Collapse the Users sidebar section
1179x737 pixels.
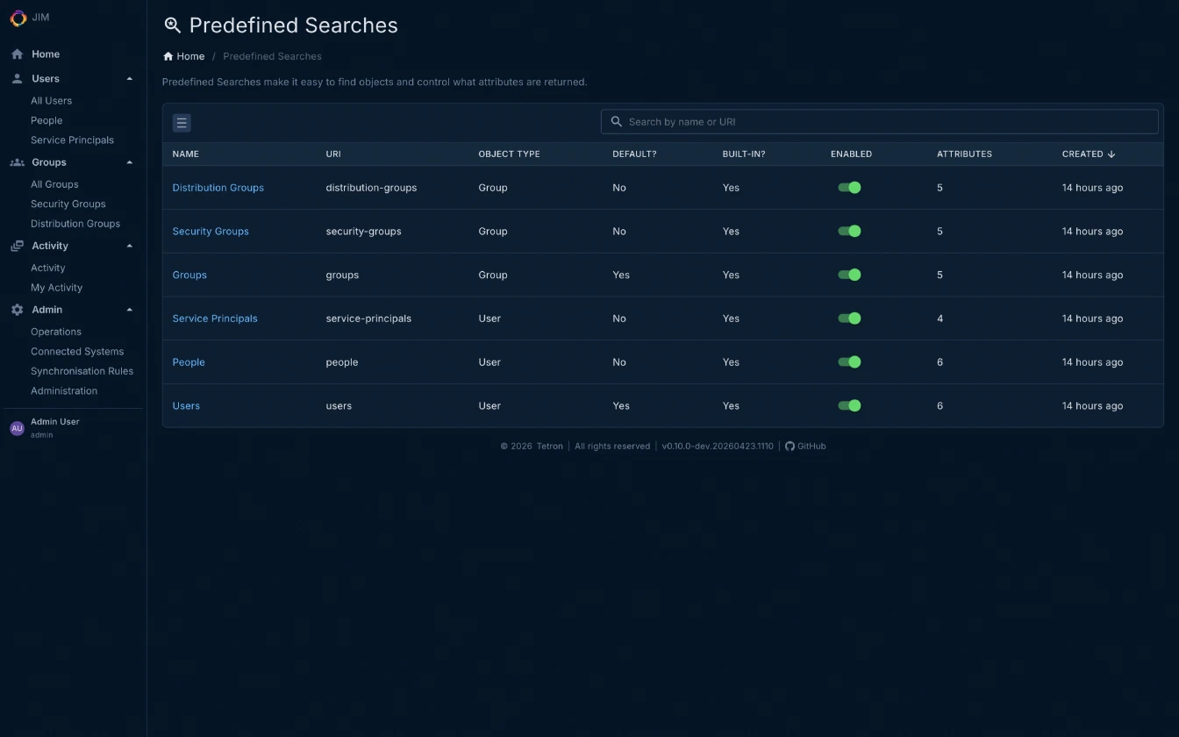(129, 78)
